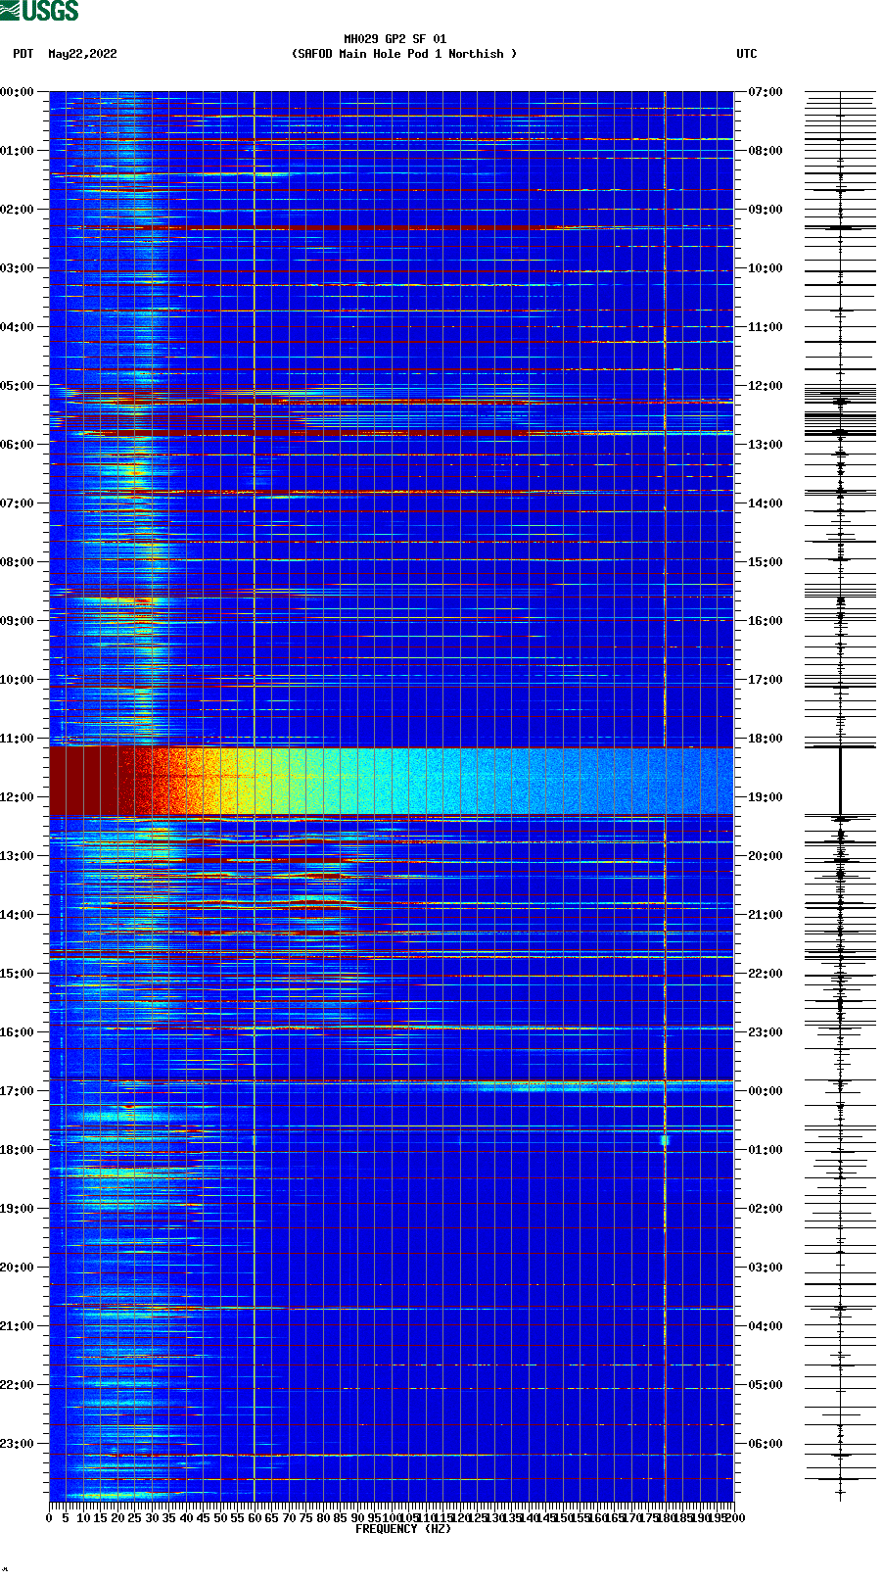Click the 14:00 PDT time label on left
This screenshot has height=1580, width=883.
(x=18, y=915)
